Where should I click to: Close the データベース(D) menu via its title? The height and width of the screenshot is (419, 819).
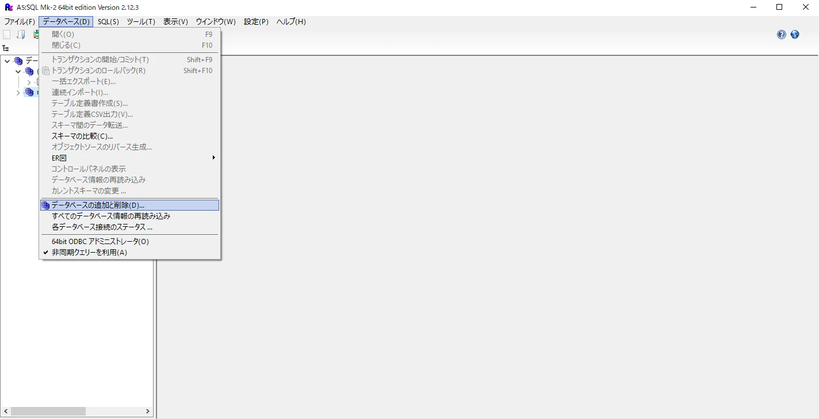click(x=66, y=22)
